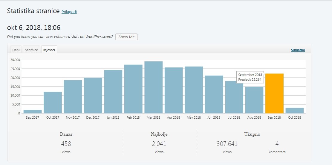Pick the Feb 2018 bar
The height and width of the screenshot is (165, 332).
point(133,89)
